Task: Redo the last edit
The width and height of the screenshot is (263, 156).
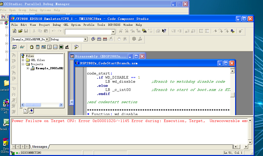Action: [60, 31]
